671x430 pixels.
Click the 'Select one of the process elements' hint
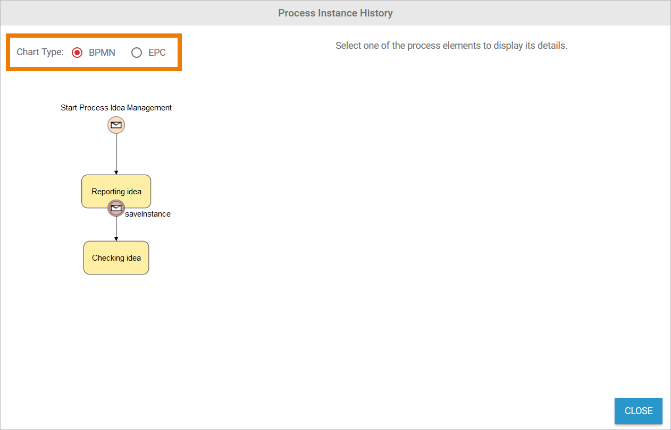[x=451, y=46]
